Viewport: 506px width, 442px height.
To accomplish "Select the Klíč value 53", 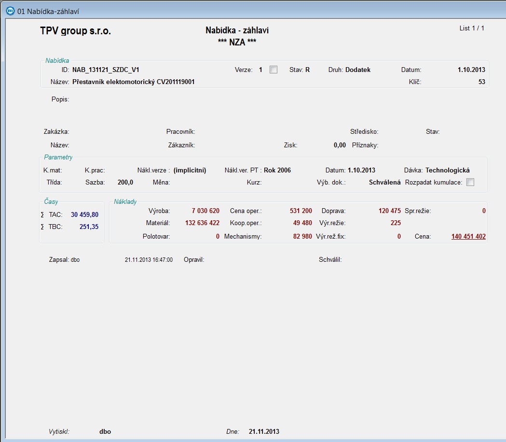I will (x=481, y=82).
